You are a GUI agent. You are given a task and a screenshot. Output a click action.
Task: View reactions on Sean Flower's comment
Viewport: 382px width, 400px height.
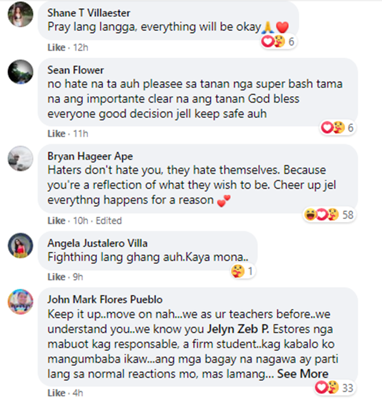(338, 127)
